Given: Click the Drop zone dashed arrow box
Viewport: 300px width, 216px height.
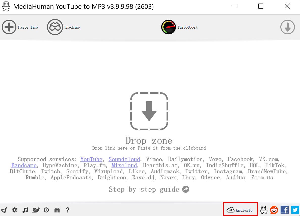Looking at the screenshot, I should point(149,111).
